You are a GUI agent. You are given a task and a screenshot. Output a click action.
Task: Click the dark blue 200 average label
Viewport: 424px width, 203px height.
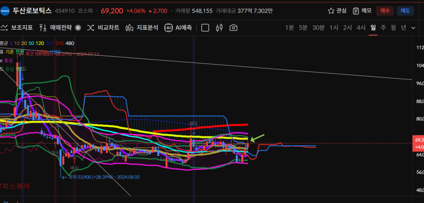50,43
